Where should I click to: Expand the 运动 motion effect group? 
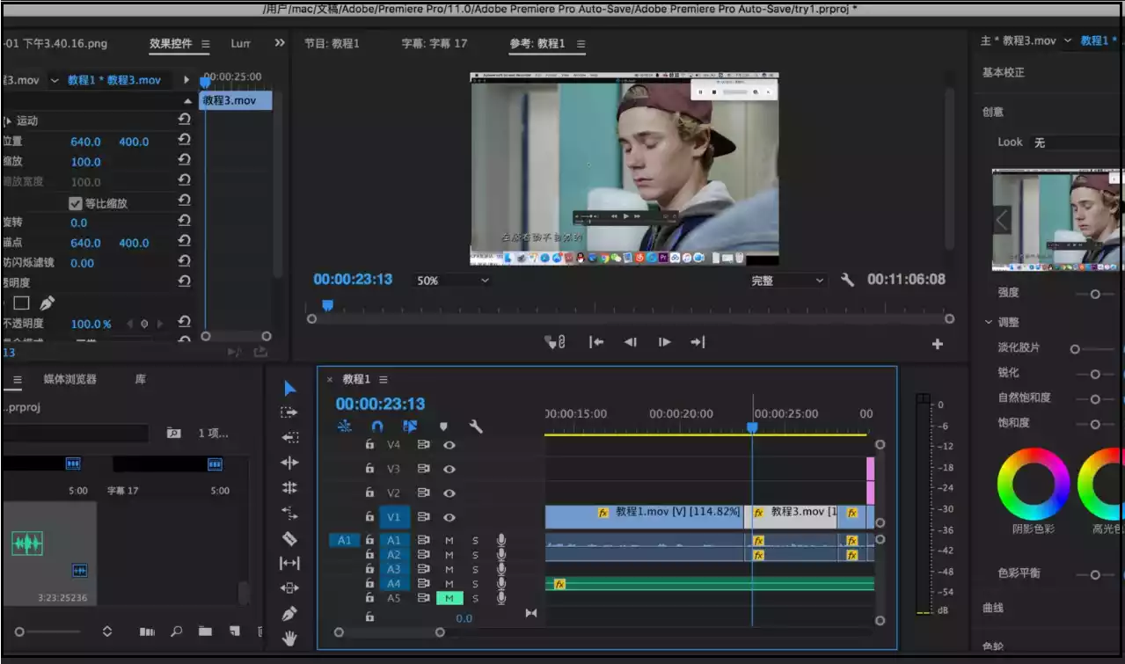point(8,121)
